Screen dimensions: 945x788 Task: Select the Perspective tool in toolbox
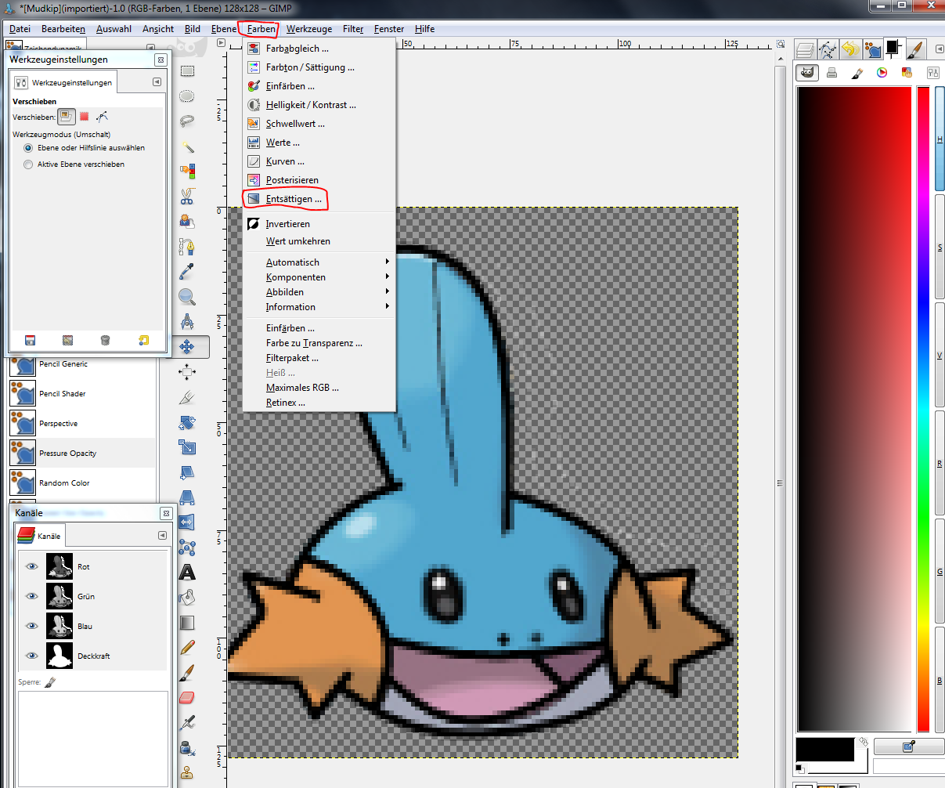[187, 497]
